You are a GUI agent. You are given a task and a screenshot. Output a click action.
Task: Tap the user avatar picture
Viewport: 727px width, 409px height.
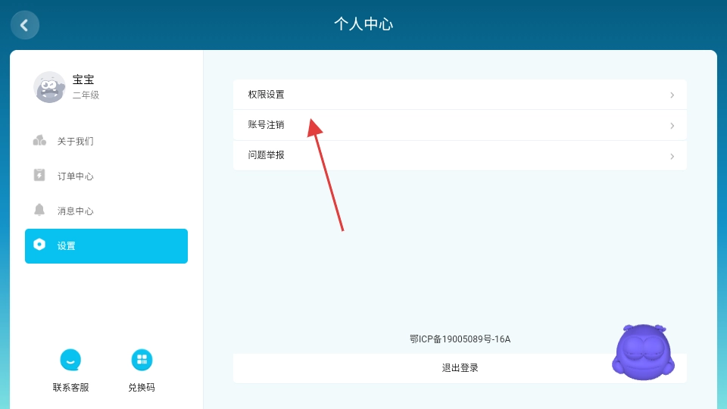pyautogui.click(x=49, y=87)
